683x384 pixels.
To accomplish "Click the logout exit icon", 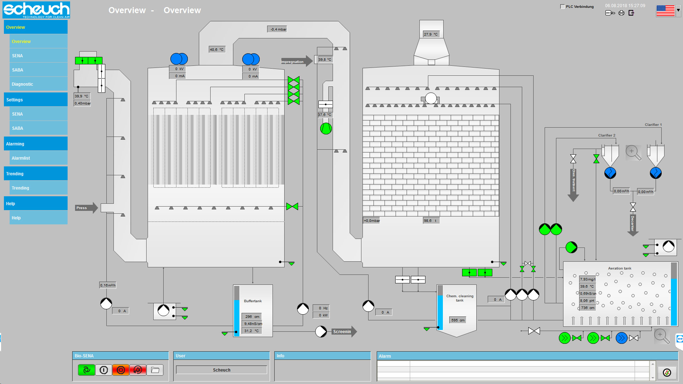I will point(631,13).
